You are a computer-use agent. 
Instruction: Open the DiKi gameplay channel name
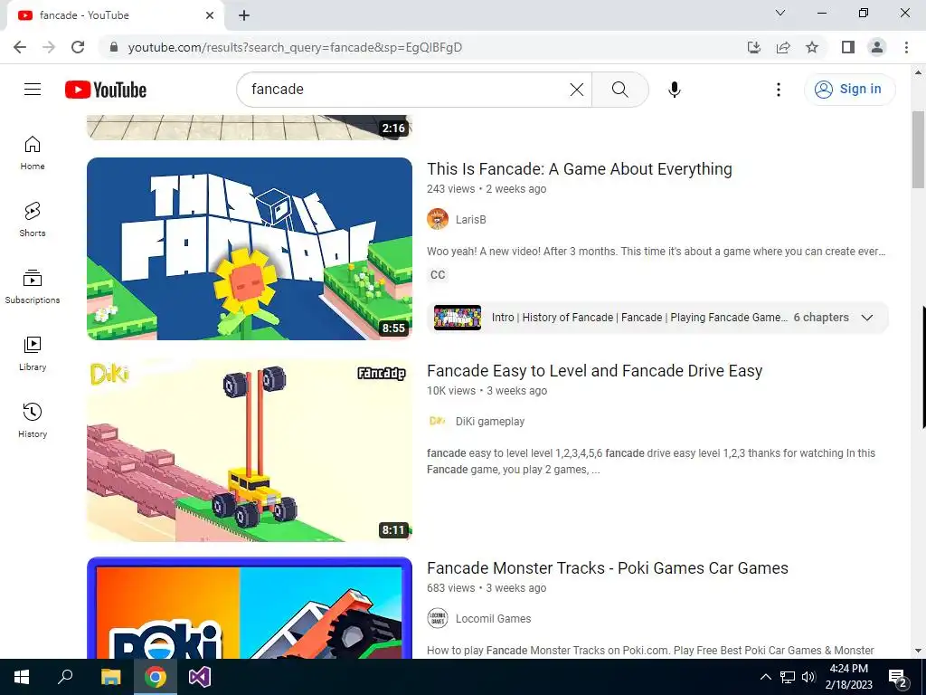click(490, 422)
